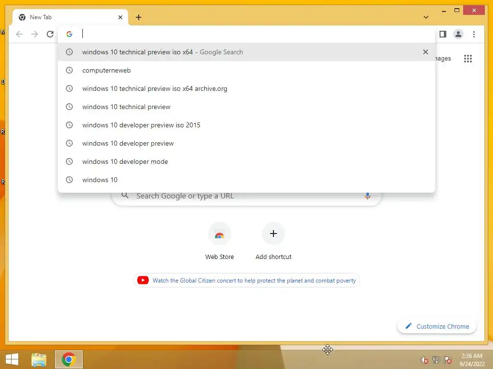
Task: Click the network tray icon
Action: [436, 360]
